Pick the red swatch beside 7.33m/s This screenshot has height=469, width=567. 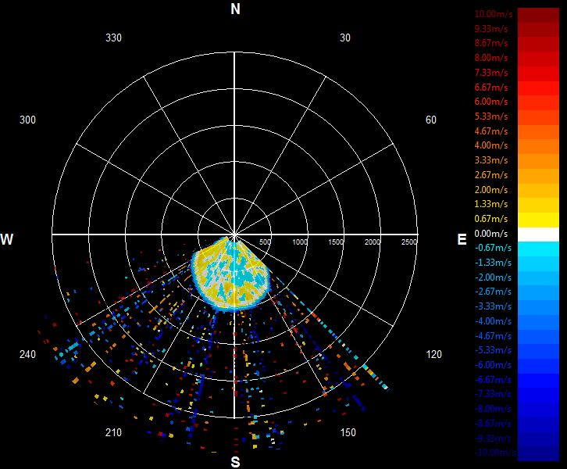click(x=538, y=73)
